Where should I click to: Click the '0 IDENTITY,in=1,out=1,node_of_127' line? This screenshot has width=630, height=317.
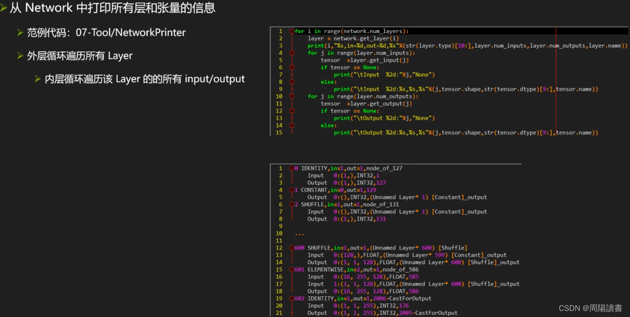tap(348, 168)
